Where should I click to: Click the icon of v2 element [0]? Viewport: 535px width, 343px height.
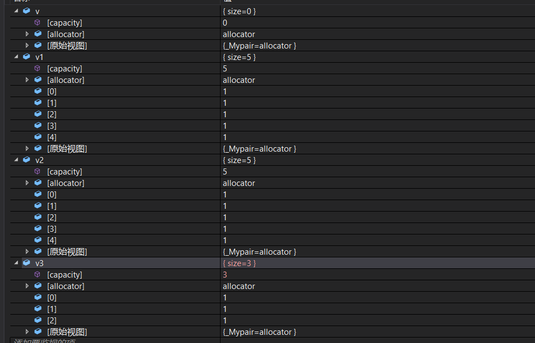(x=38, y=194)
